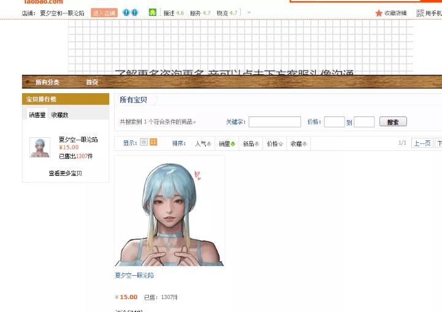Sort products by 新品 arrow

click(x=256, y=144)
